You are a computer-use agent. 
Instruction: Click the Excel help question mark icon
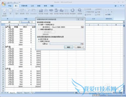[x=116, y=6]
